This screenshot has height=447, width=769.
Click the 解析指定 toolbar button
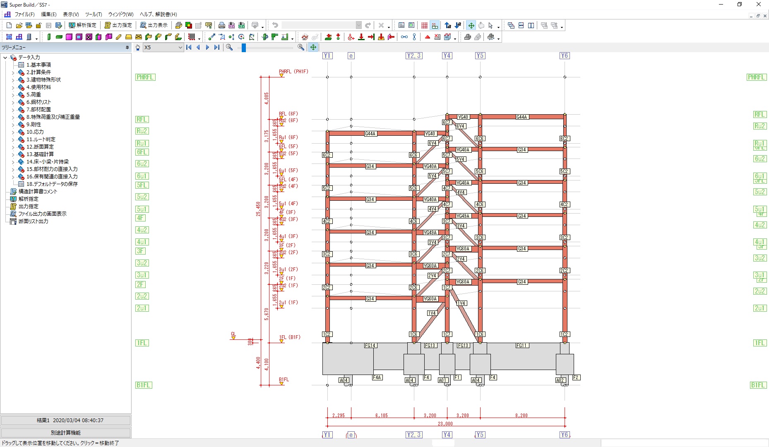pos(82,26)
